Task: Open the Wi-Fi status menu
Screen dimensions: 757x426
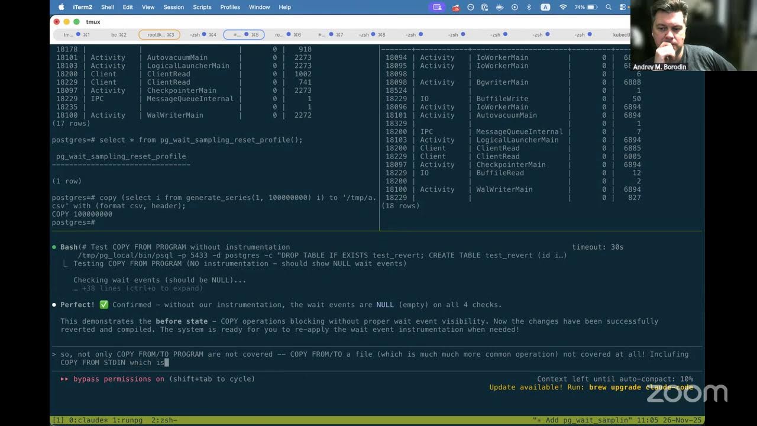Action: coord(563,7)
